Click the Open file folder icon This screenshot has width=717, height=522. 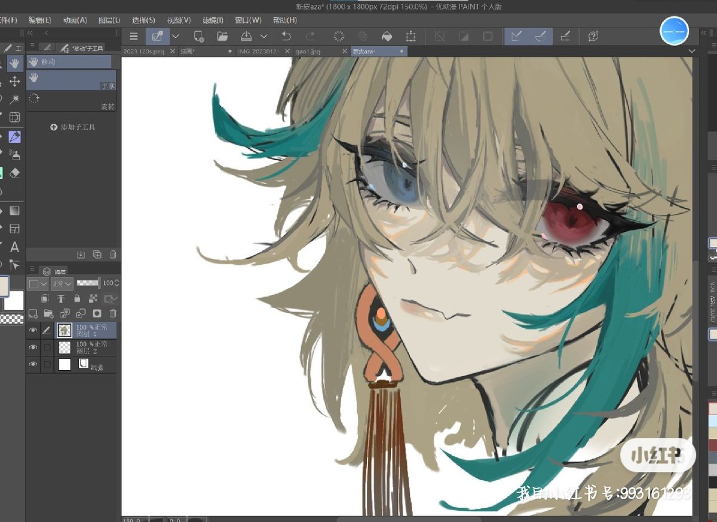tap(222, 36)
